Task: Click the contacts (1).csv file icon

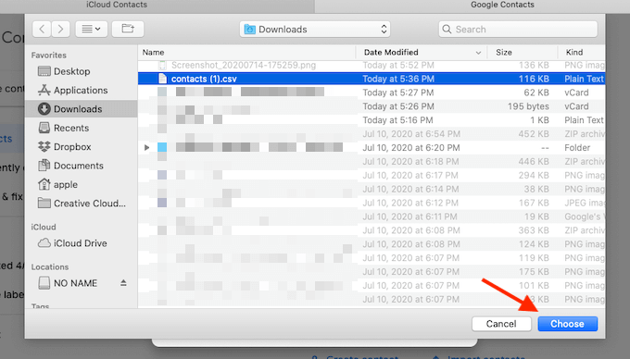Action: point(162,79)
